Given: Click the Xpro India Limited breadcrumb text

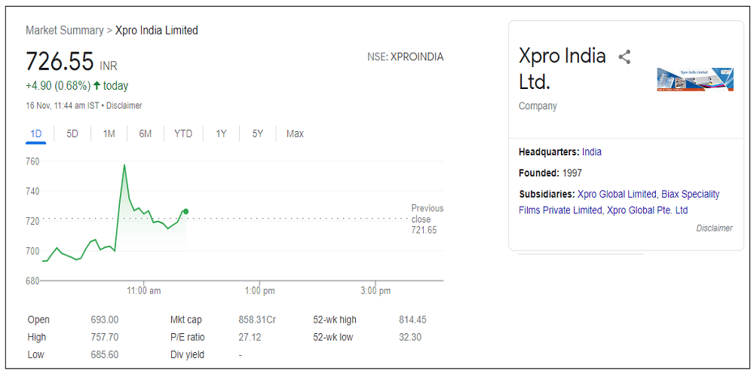Looking at the screenshot, I should point(157,30).
